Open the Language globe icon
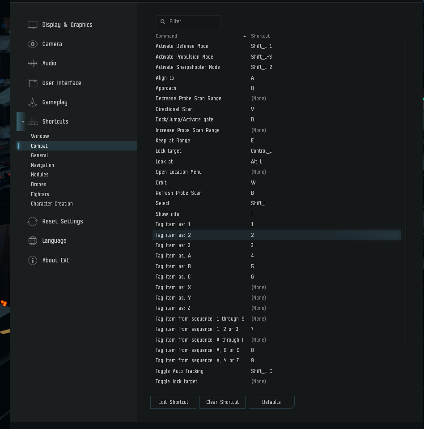Viewport: 424px width, 429px height. pos(33,241)
